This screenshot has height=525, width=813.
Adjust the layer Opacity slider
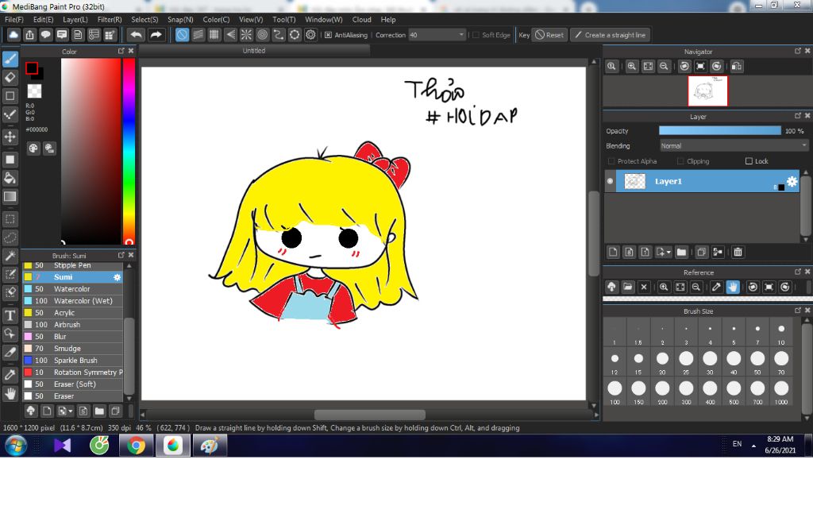[x=719, y=131]
